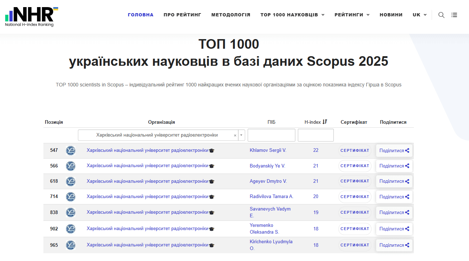This screenshot has width=469, height=261.
Task: Click the graduation cap icon for Bodyanskiy row
Action: (x=212, y=166)
